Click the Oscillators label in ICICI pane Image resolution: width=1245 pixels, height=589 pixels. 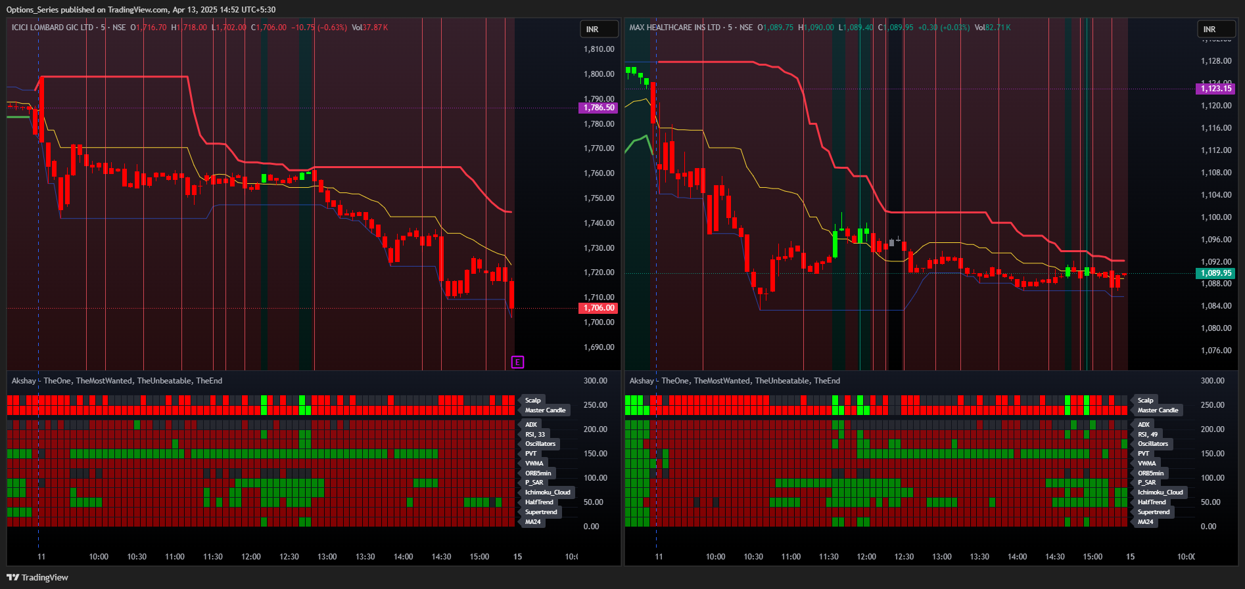click(x=540, y=444)
